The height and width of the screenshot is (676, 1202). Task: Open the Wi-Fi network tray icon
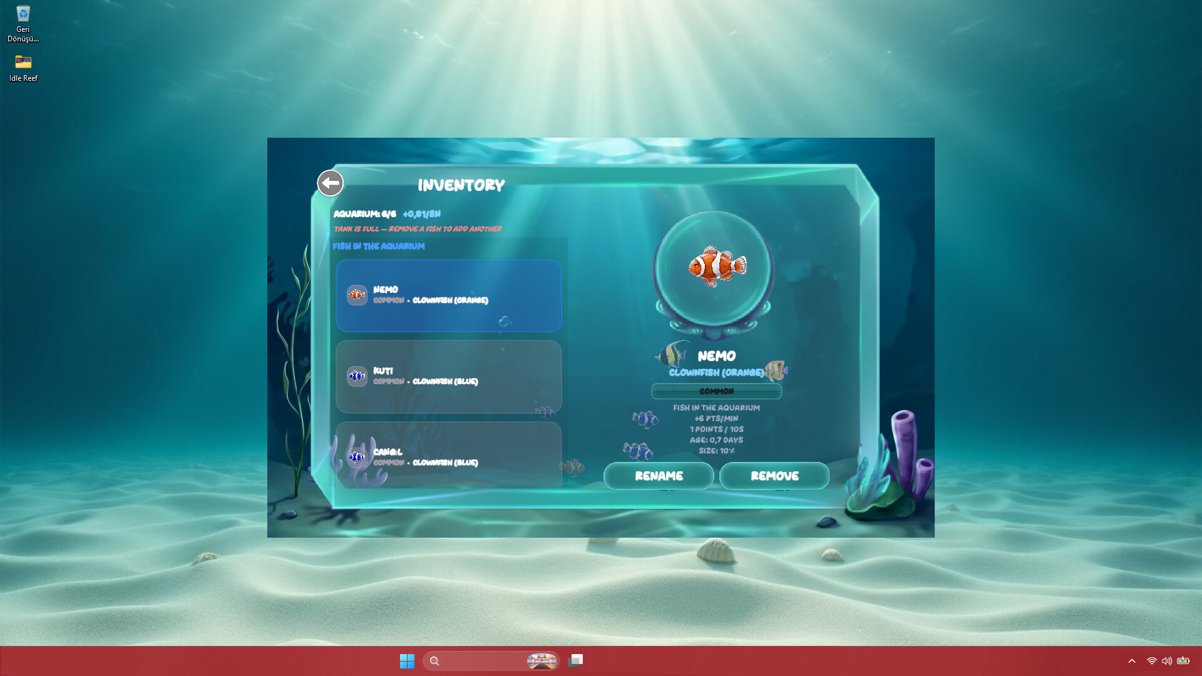pyautogui.click(x=1151, y=661)
